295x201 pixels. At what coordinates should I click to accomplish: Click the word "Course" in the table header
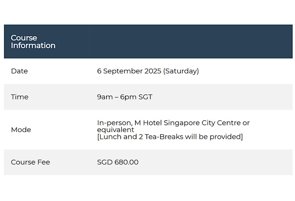coord(24,38)
